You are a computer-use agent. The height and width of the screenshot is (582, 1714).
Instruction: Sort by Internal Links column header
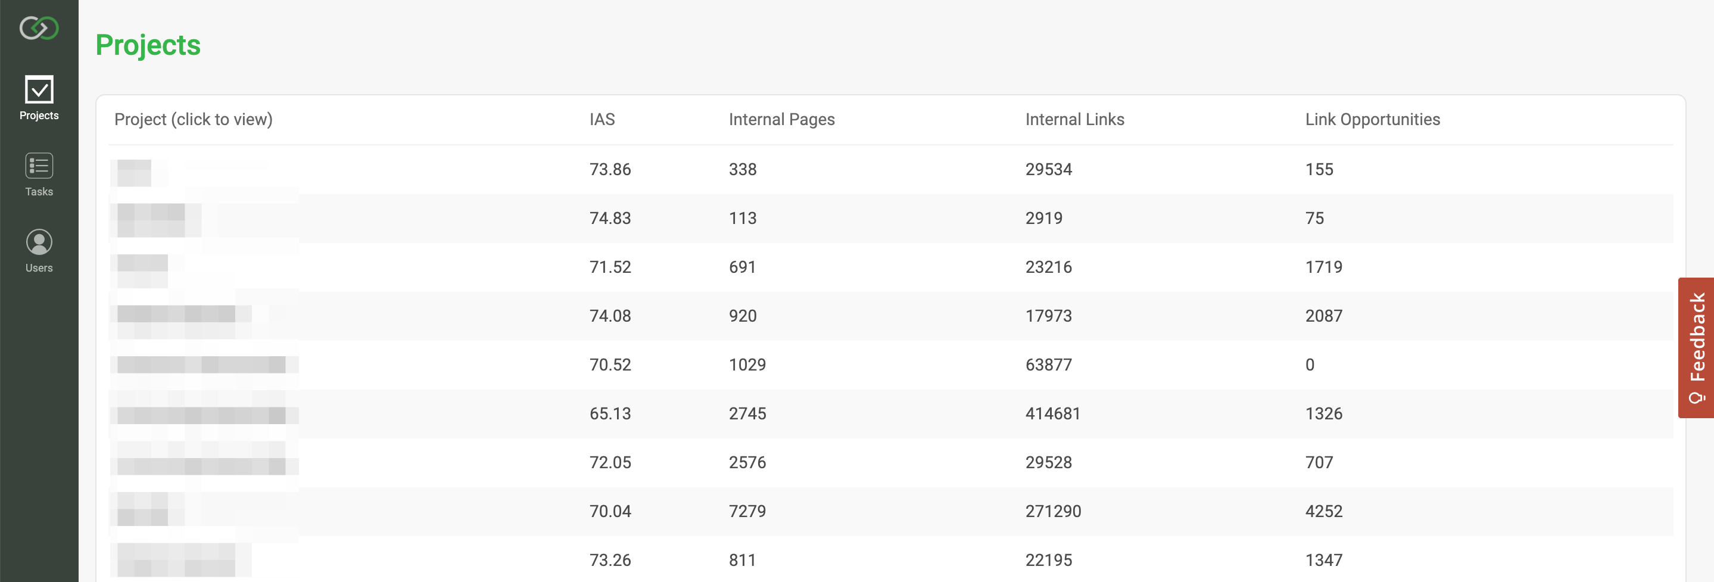[1074, 119]
